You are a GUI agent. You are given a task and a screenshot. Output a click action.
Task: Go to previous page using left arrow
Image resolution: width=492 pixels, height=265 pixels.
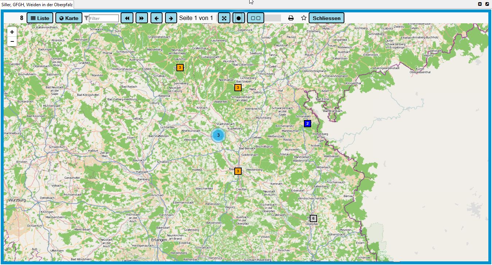pos(156,18)
